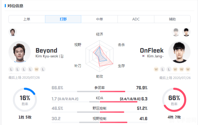The width and height of the screenshot is (198, 125).
Task: Click OnFleek's large player portrait
Action: point(179,52)
